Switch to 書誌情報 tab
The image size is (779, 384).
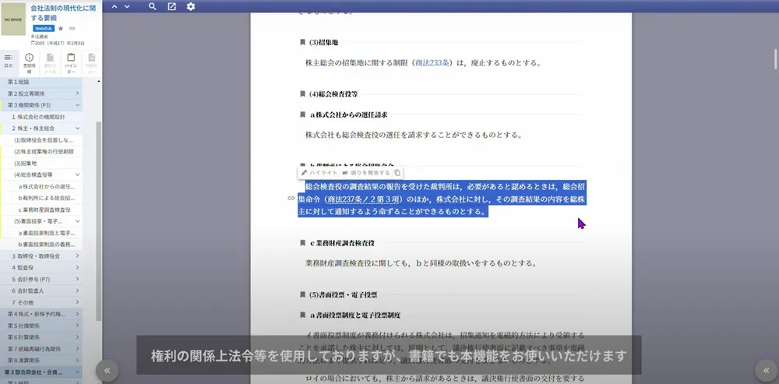(x=29, y=62)
